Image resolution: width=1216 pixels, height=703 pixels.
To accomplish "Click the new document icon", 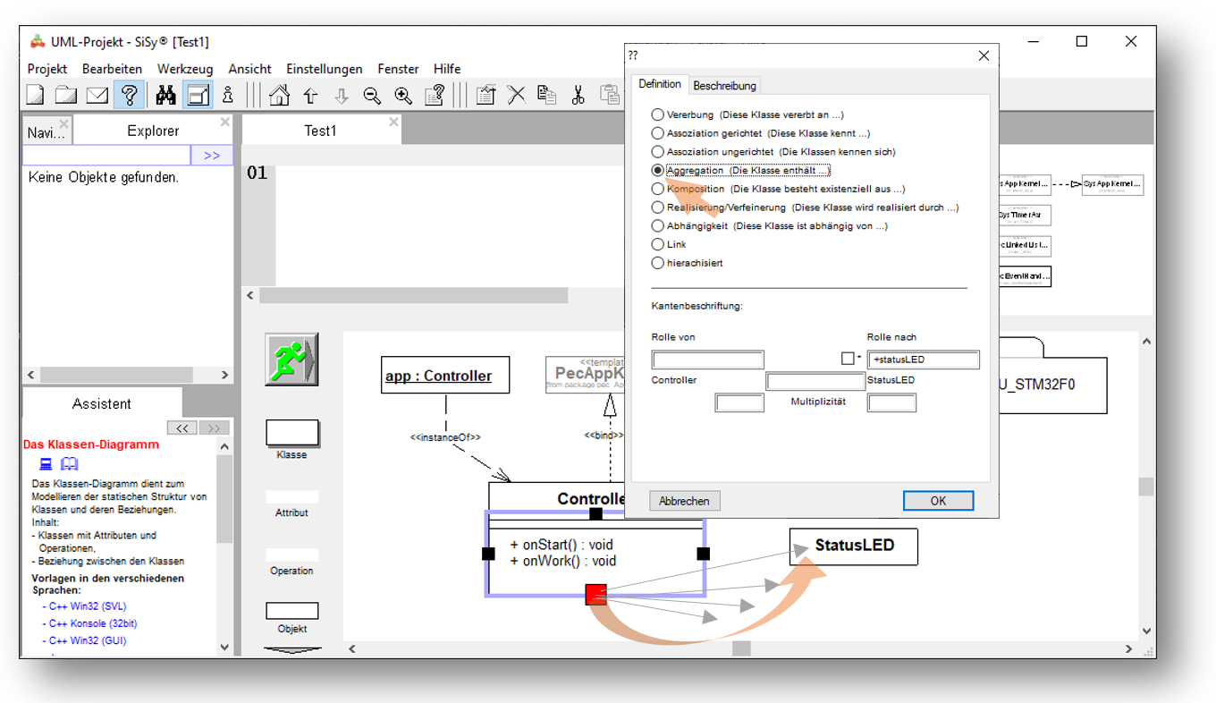I will click(35, 95).
